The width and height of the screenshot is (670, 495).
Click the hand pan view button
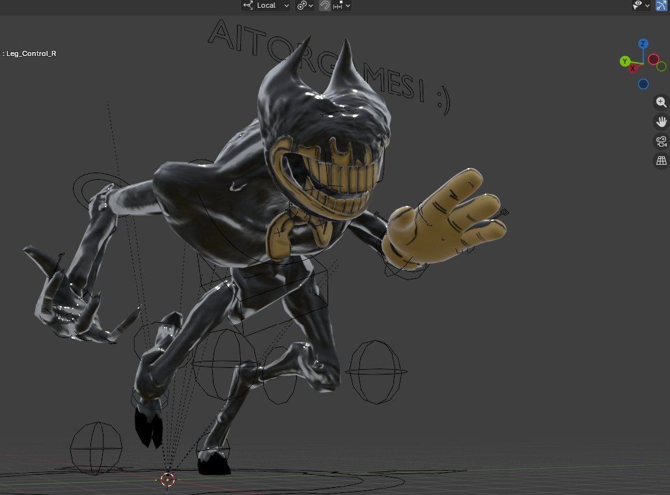[661, 122]
